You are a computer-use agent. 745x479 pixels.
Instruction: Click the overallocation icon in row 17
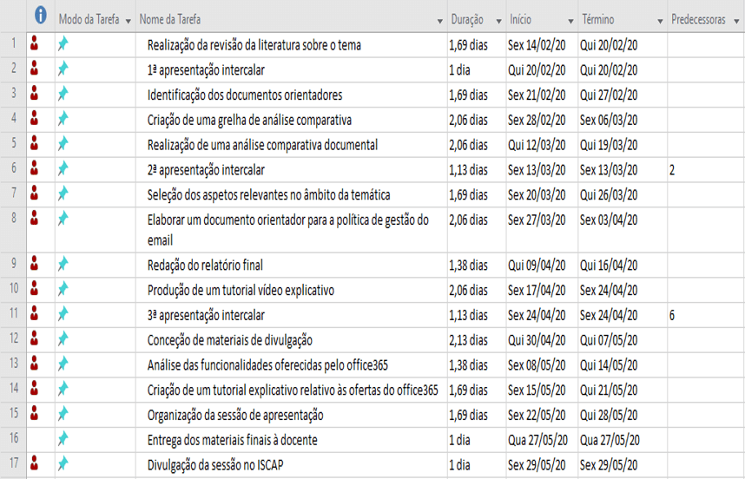point(35,464)
